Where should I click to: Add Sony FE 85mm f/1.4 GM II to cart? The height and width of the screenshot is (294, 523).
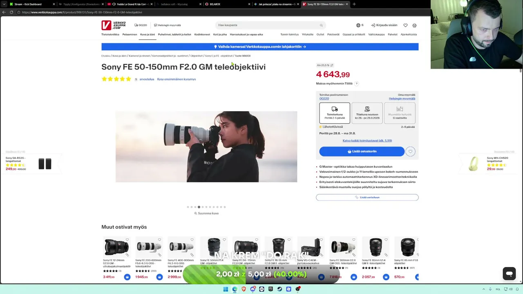click(x=386, y=277)
